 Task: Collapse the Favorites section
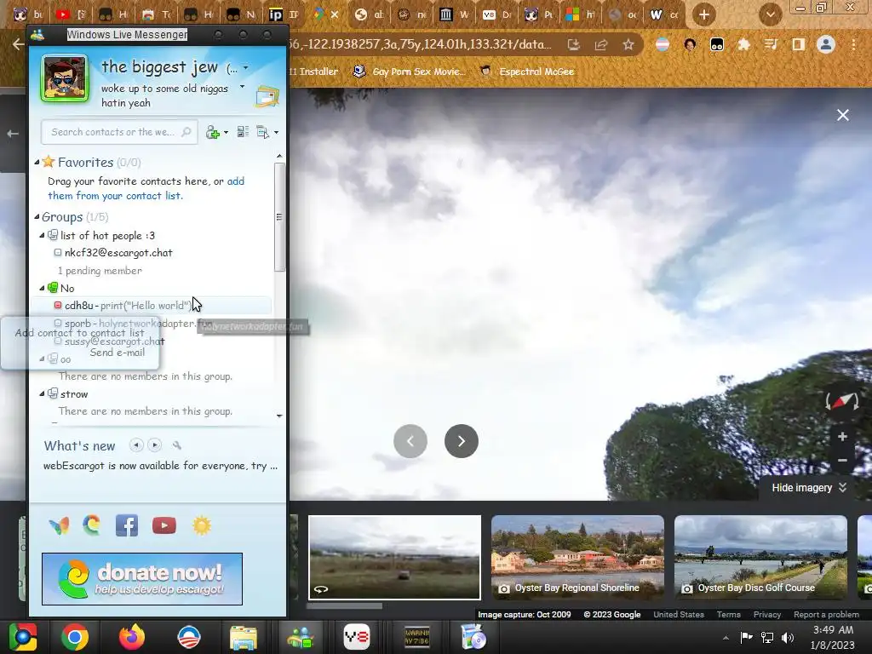(37, 163)
